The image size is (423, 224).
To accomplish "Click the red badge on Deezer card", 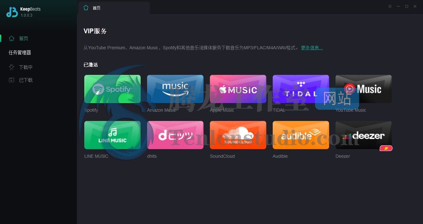I will point(386,148).
